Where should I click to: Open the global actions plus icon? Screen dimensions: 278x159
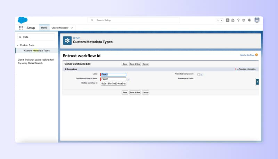[228, 20]
